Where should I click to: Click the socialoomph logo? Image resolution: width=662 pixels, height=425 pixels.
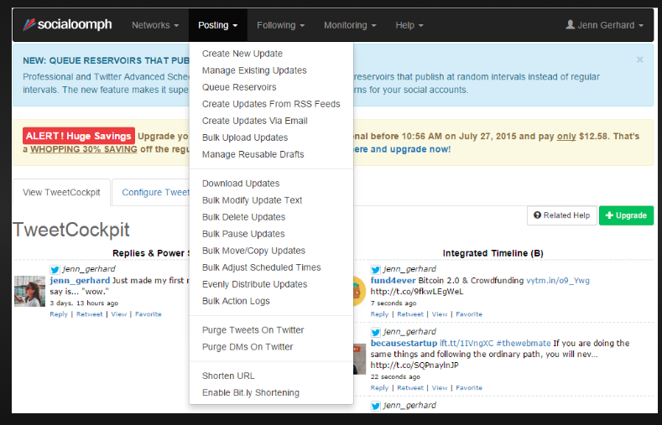pyautogui.click(x=67, y=25)
